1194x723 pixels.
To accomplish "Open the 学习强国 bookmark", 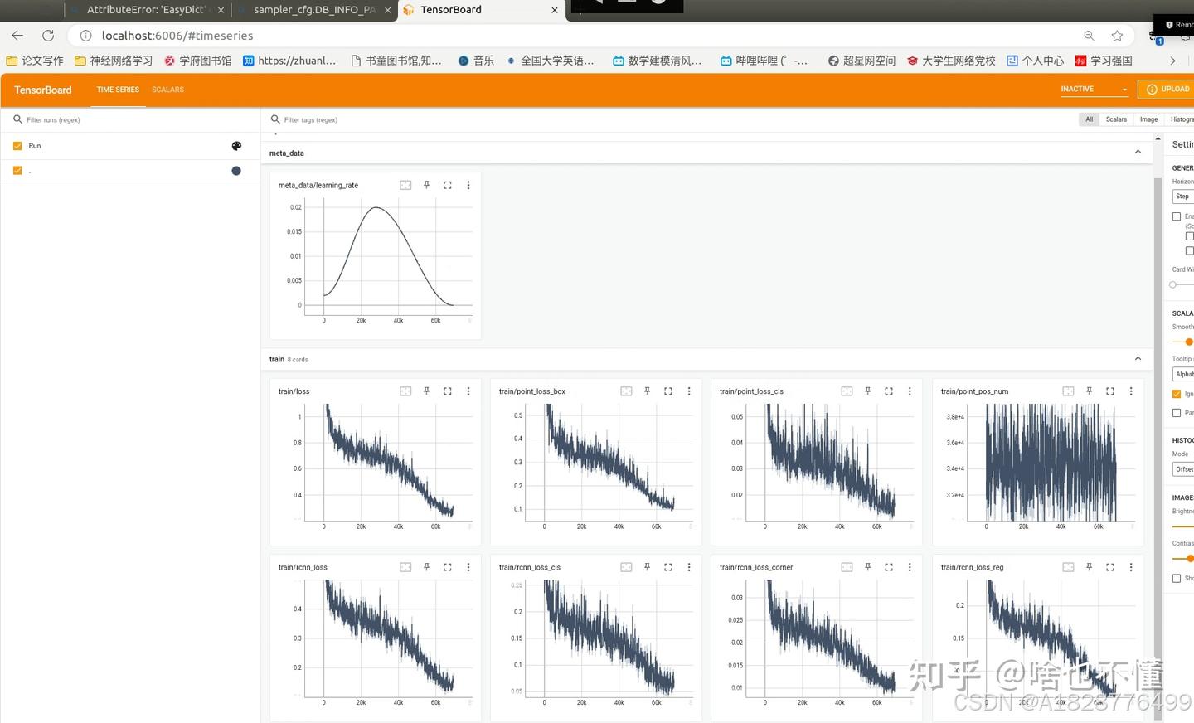I will point(1104,61).
